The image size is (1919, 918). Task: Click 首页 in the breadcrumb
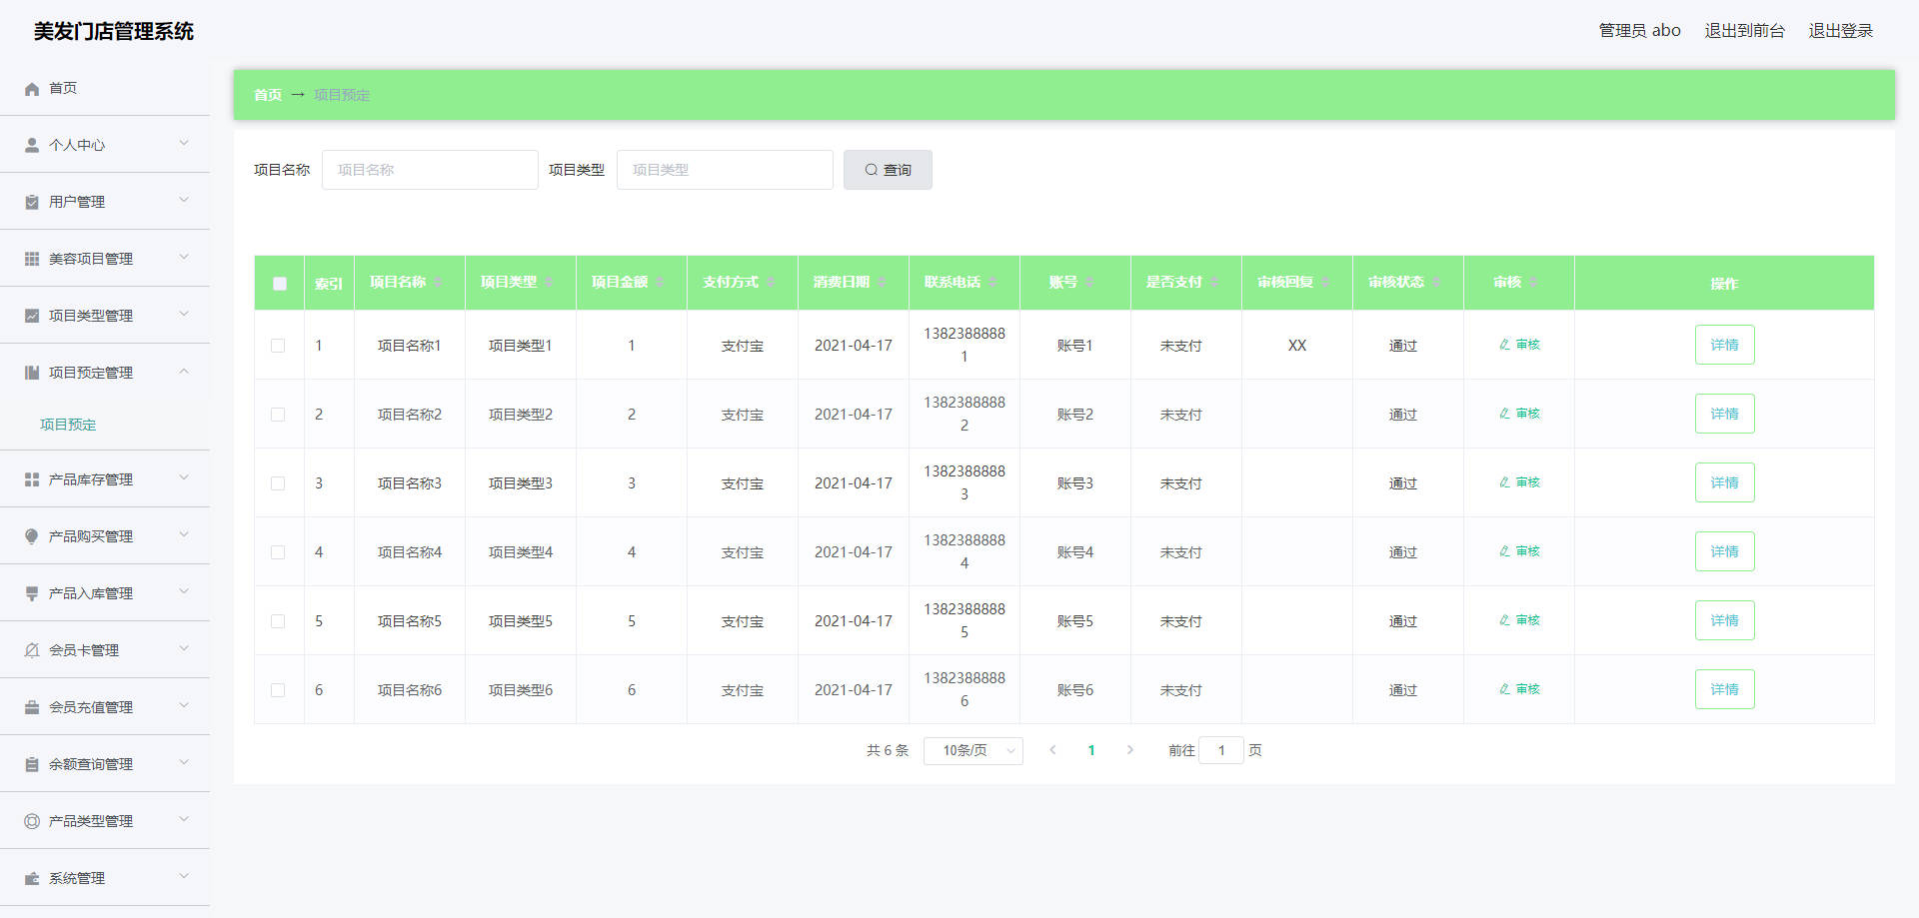pos(267,95)
